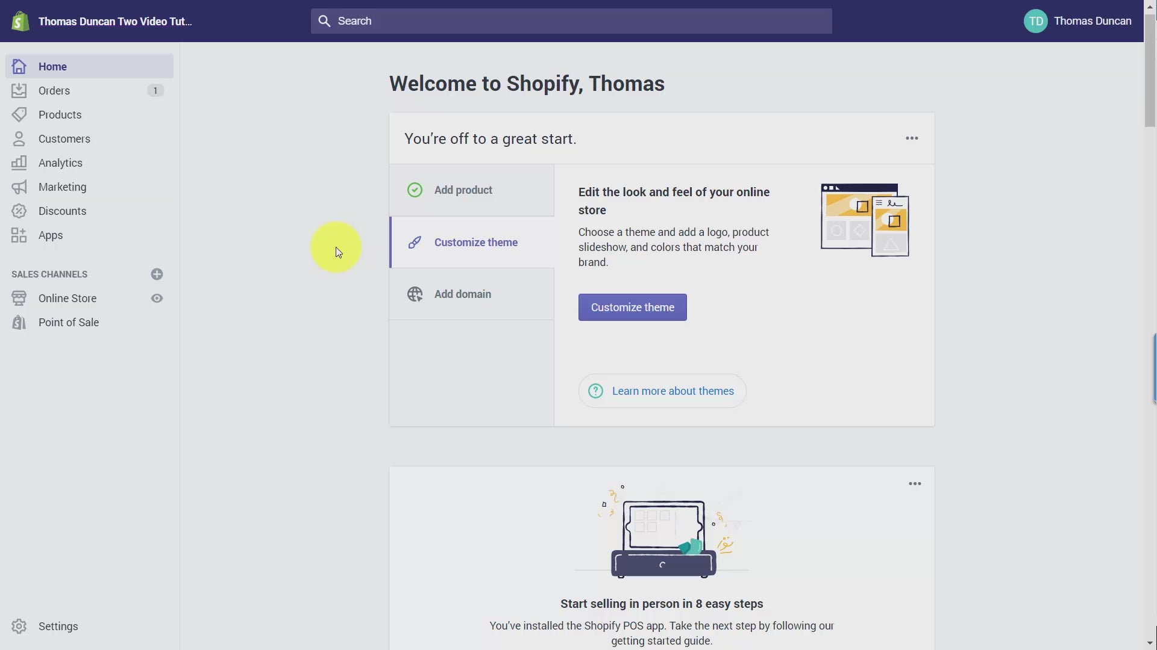Click the Discounts badge icon
Viewport: 1157px width, 650px height.
pyautogui.click(x=19, y=211)
